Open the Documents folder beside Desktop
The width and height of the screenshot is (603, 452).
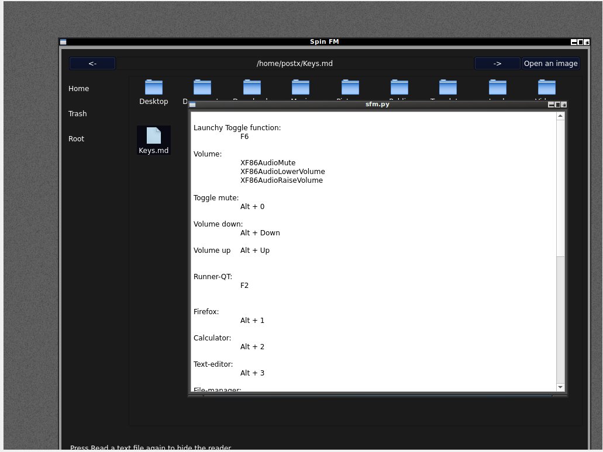(x=202, y=87)
